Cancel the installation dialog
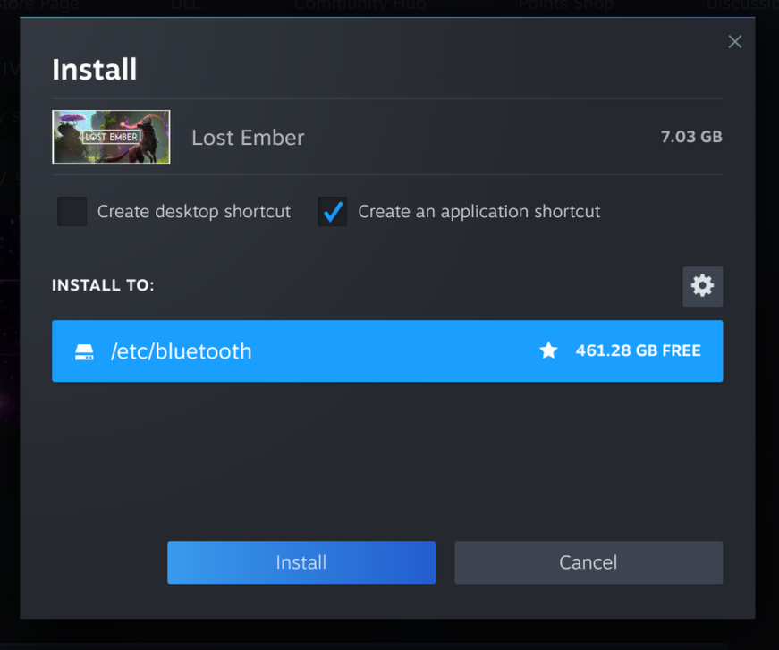 tap(588, 562)
